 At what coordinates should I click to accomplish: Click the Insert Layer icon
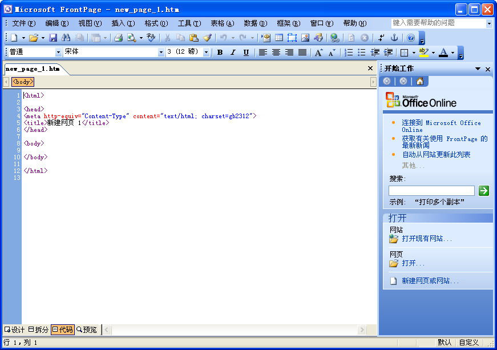[x=292, y=38]
